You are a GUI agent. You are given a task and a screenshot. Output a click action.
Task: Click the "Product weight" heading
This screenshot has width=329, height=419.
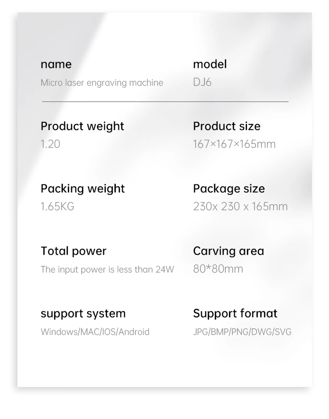pos(82,126)
